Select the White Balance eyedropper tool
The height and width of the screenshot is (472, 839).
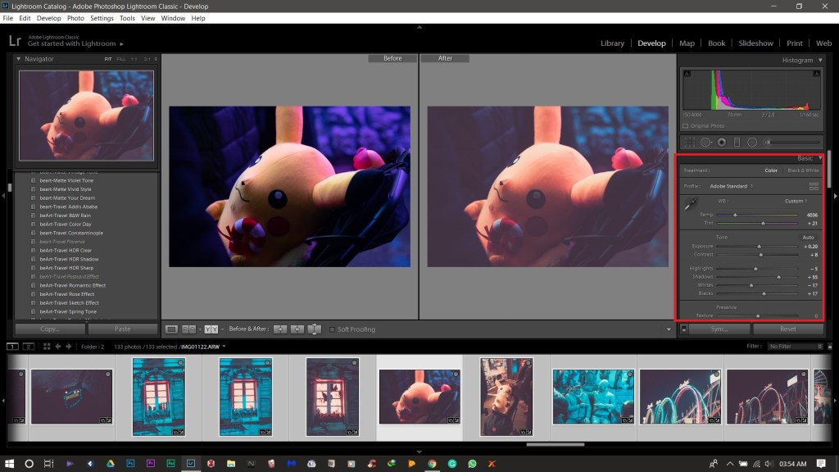tap(692, 205)
